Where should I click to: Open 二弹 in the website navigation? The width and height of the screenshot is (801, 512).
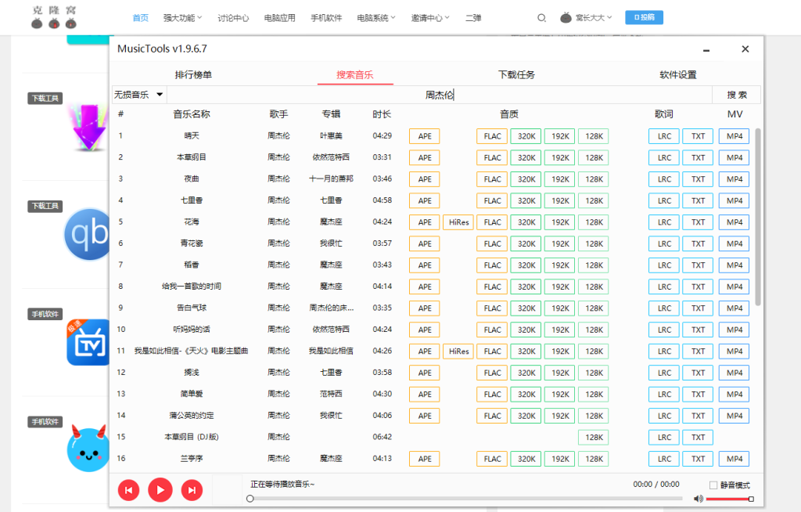tap(473, 18)
